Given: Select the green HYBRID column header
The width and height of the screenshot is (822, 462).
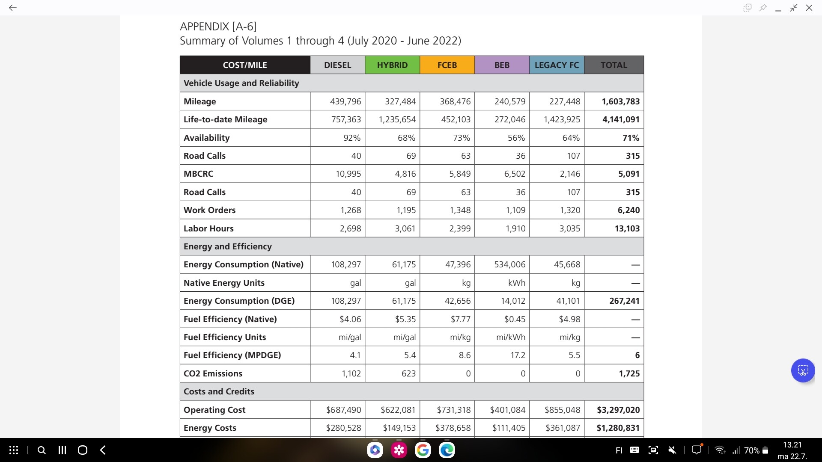Looking at the screenshot, I should click(392, 65).
